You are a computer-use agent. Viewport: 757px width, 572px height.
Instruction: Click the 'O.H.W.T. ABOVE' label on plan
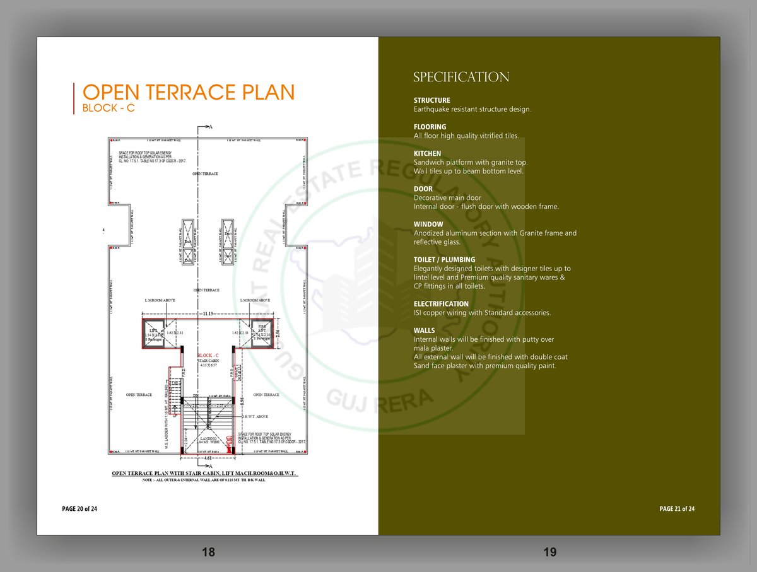[x=255, y=416]
